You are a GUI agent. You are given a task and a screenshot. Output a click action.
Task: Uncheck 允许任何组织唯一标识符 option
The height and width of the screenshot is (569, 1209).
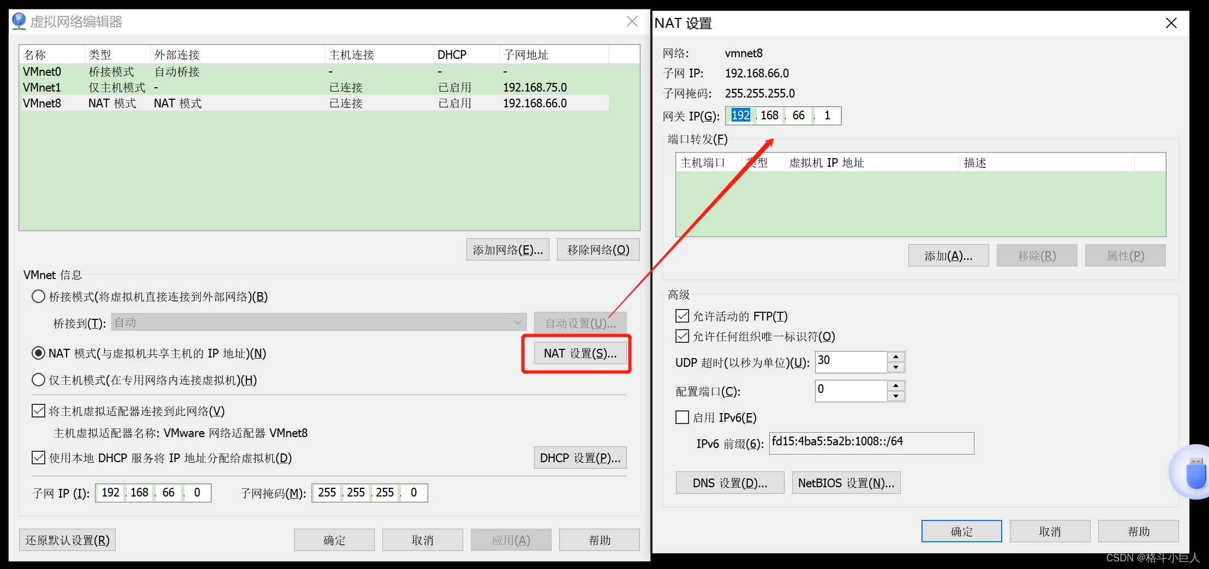(x=682, y=336)
